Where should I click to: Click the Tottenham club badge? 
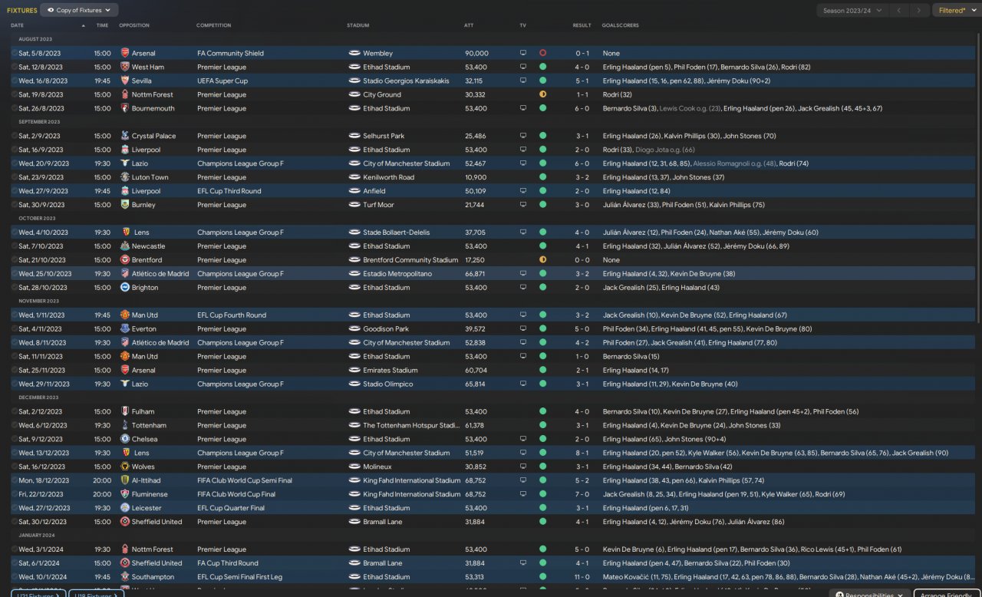click(x=125, y=425)
